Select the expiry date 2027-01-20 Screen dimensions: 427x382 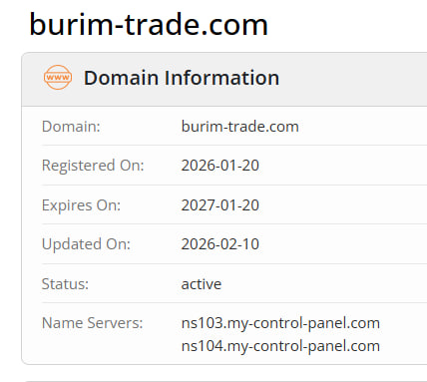pos(219,205)
